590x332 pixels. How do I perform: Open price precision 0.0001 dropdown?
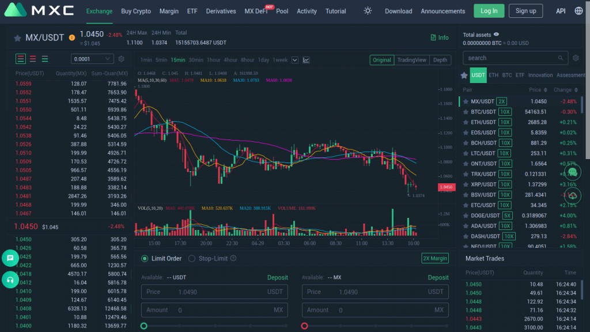pyautogui.click(x=92, y=59)
